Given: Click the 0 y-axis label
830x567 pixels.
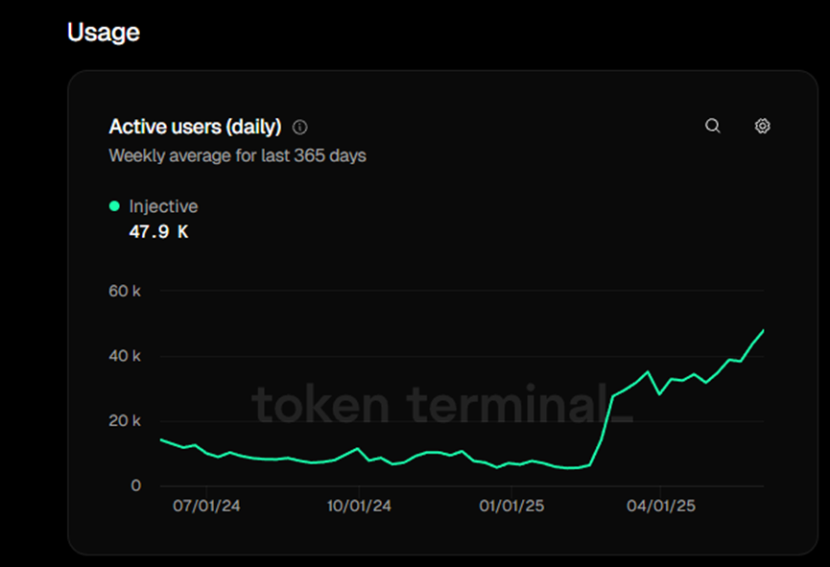Looking at the screenshot, I should click(x=136, y=485).
